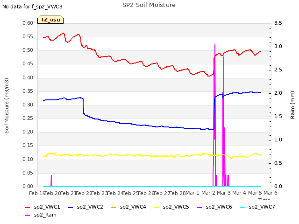Click the Raim (mm) right axis label
The image size is (299, 224).
[x=292, y=105]
